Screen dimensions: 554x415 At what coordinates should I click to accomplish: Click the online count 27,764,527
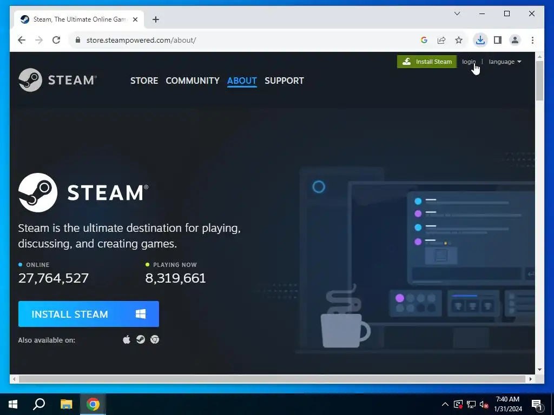pyautogui.click(x=54, y=278)
